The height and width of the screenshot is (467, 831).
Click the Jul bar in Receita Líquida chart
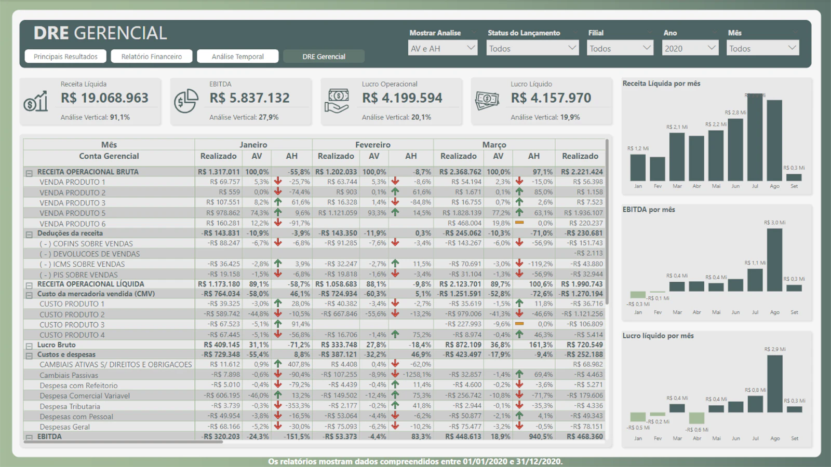click(755, 137)
